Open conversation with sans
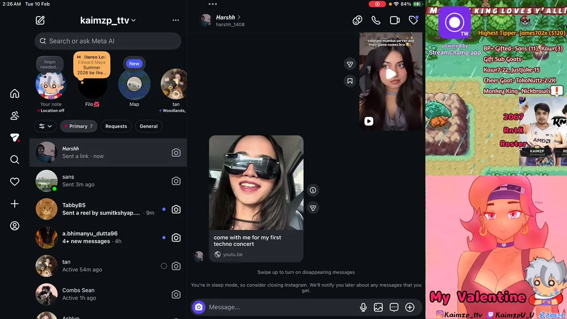The height and width of the screenshot is (319, 567). click(108, 181)
